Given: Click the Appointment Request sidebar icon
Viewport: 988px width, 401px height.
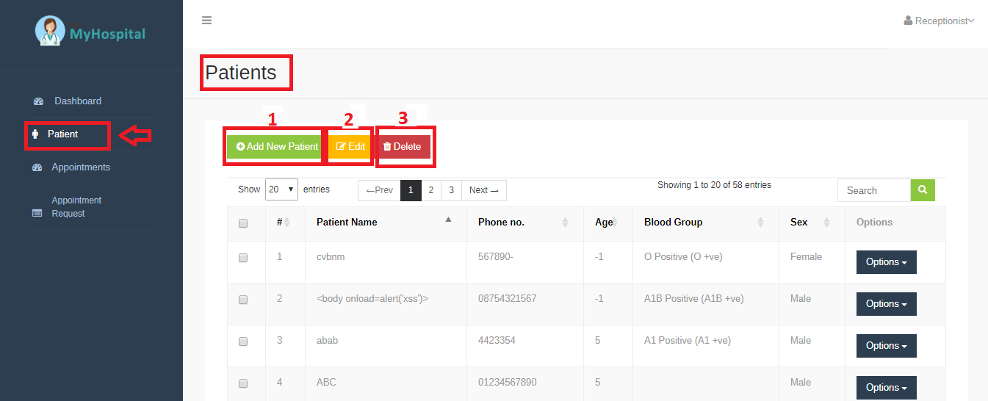Looking at the screenshot, I should tap(37, 214).
